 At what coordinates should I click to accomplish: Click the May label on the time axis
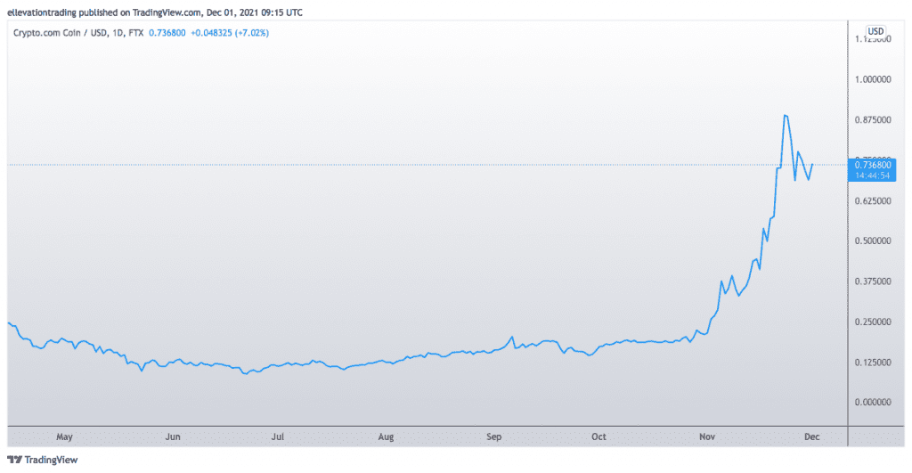[64, 437]
